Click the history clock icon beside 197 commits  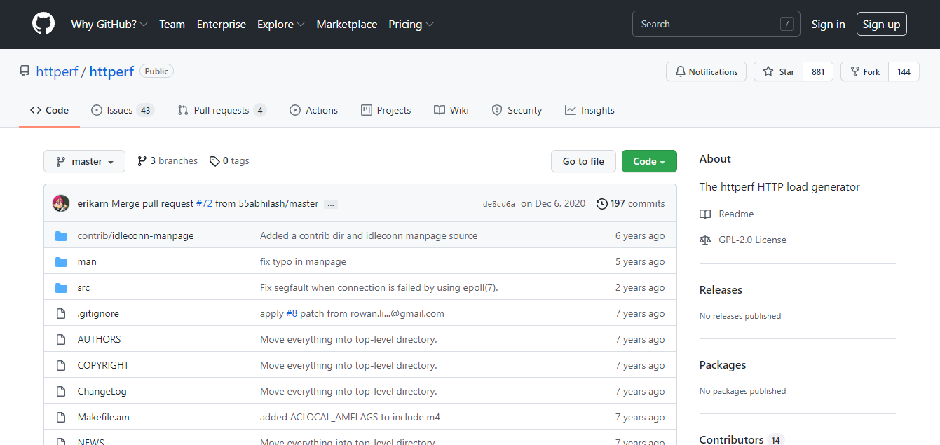tap(602, 203)
